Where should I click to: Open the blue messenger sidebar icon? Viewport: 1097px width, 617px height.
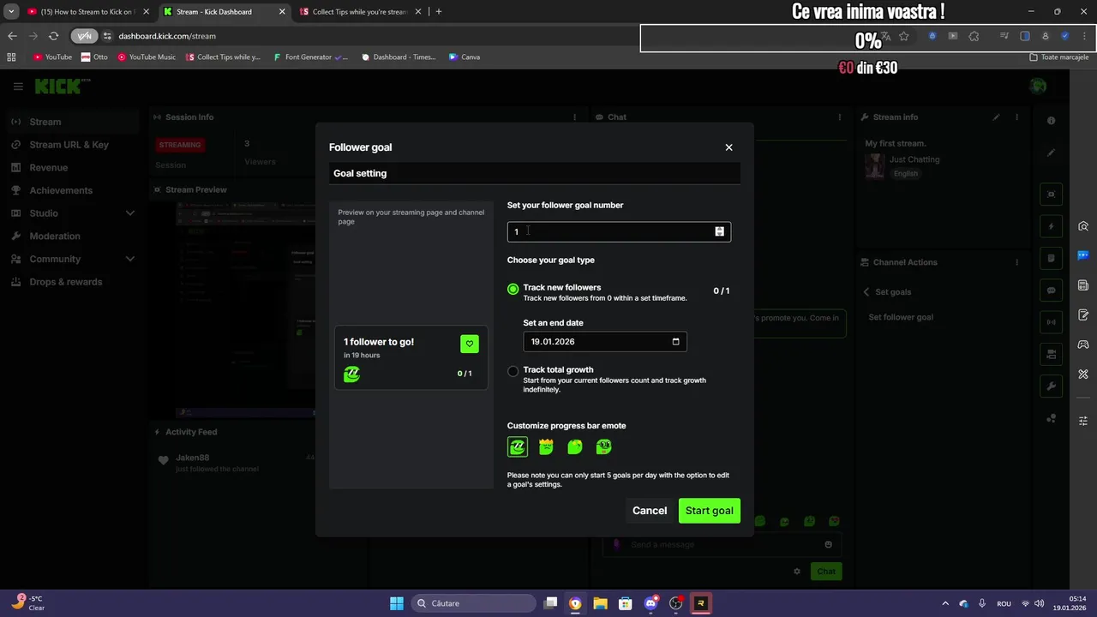point(1083,255)
